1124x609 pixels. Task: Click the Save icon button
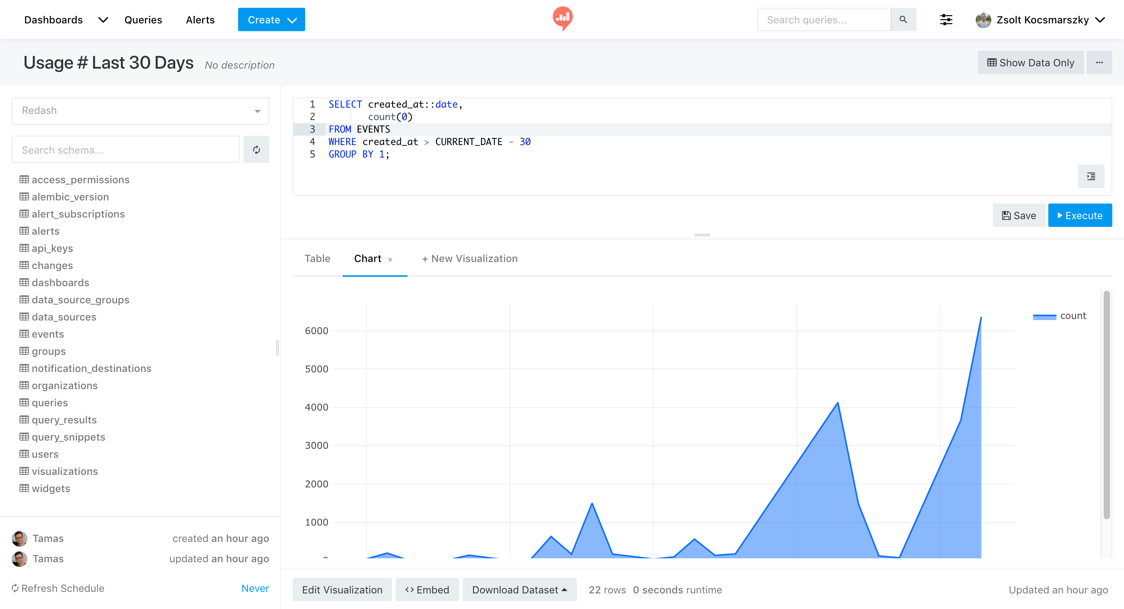(x=1006, y=215)
